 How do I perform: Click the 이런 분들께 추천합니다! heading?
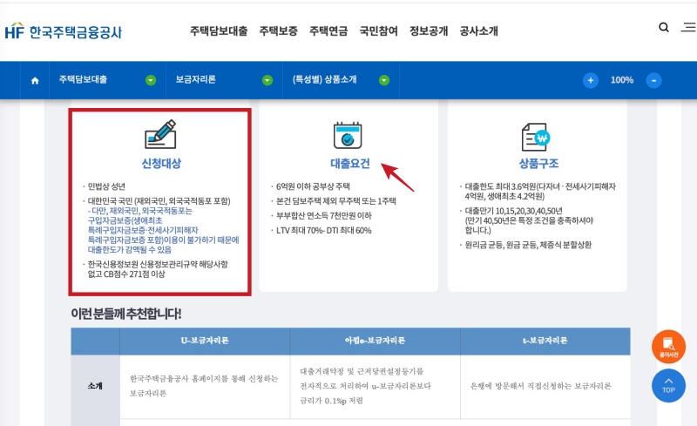pyautogui.click(x=125, y=314)
